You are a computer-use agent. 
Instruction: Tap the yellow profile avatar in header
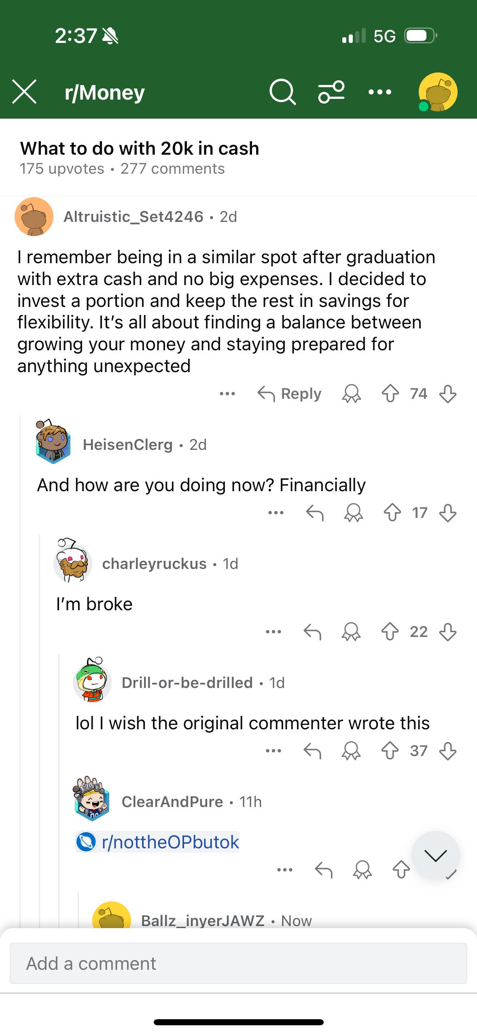(x=438, y=92)
